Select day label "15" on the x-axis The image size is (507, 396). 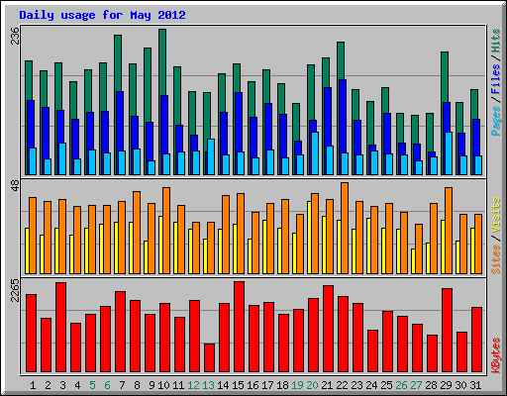click(238, 385)
